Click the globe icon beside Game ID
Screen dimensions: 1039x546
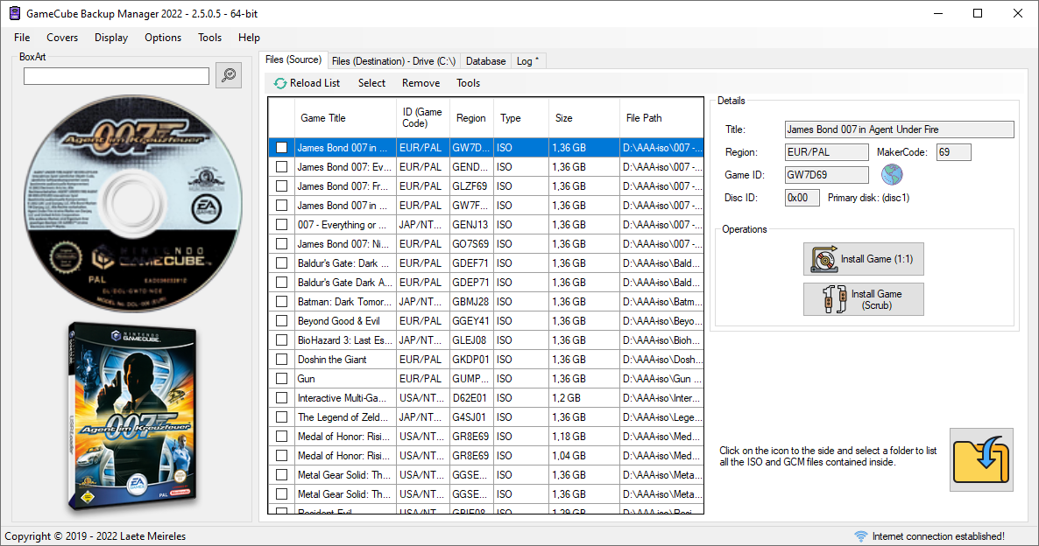[892, 175]
